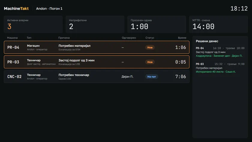
Task: Click the 'Време' column header
Action: point(182,38)
